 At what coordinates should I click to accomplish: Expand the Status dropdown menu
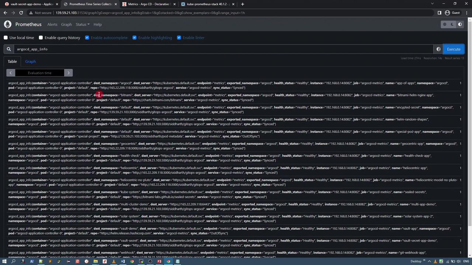(82, 24)
